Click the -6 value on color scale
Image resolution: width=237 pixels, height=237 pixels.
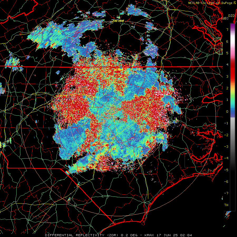point(226,181)
